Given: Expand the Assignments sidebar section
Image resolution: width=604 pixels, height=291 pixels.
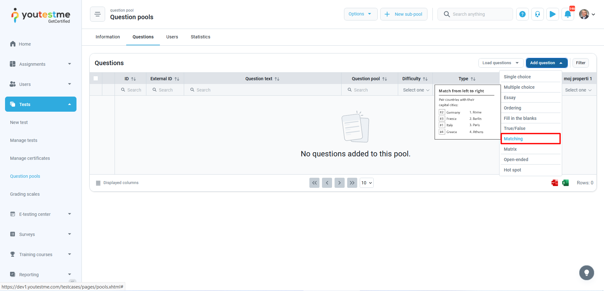Looking at the screenshot, I should click(x=41, y=64).
